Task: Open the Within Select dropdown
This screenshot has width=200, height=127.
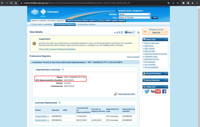Action: pyautogui.click(x=134, y=14)
